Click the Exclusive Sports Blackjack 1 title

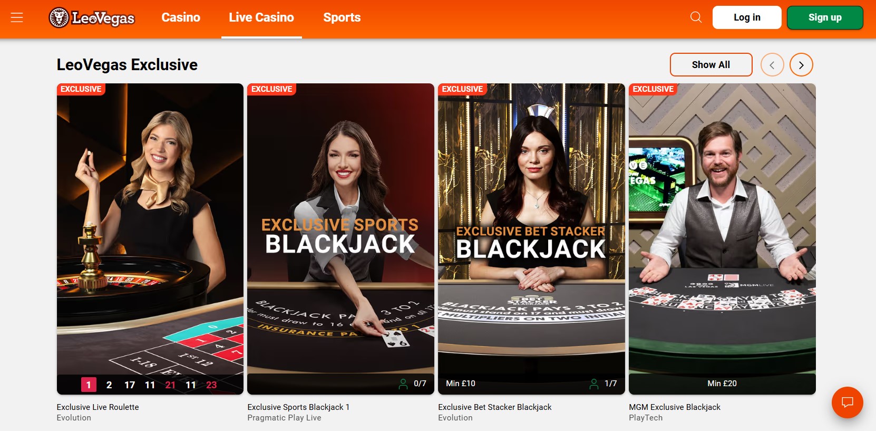(x=298, y=407)
